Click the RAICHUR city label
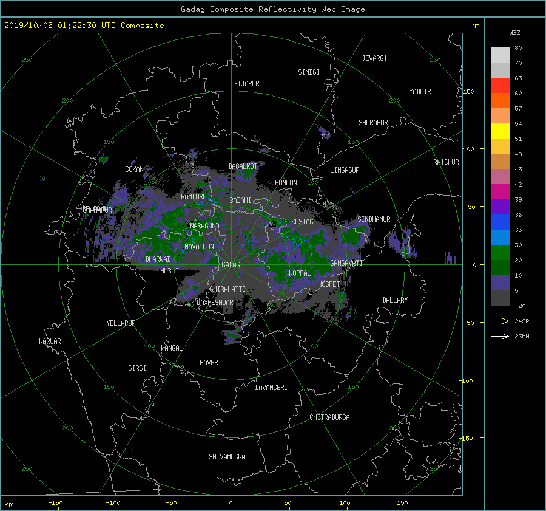Screen dimensions: 546x511 coord(446,162)
